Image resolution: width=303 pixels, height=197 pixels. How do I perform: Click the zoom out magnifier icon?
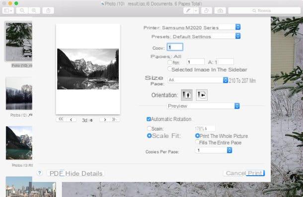tap(22, 10)
